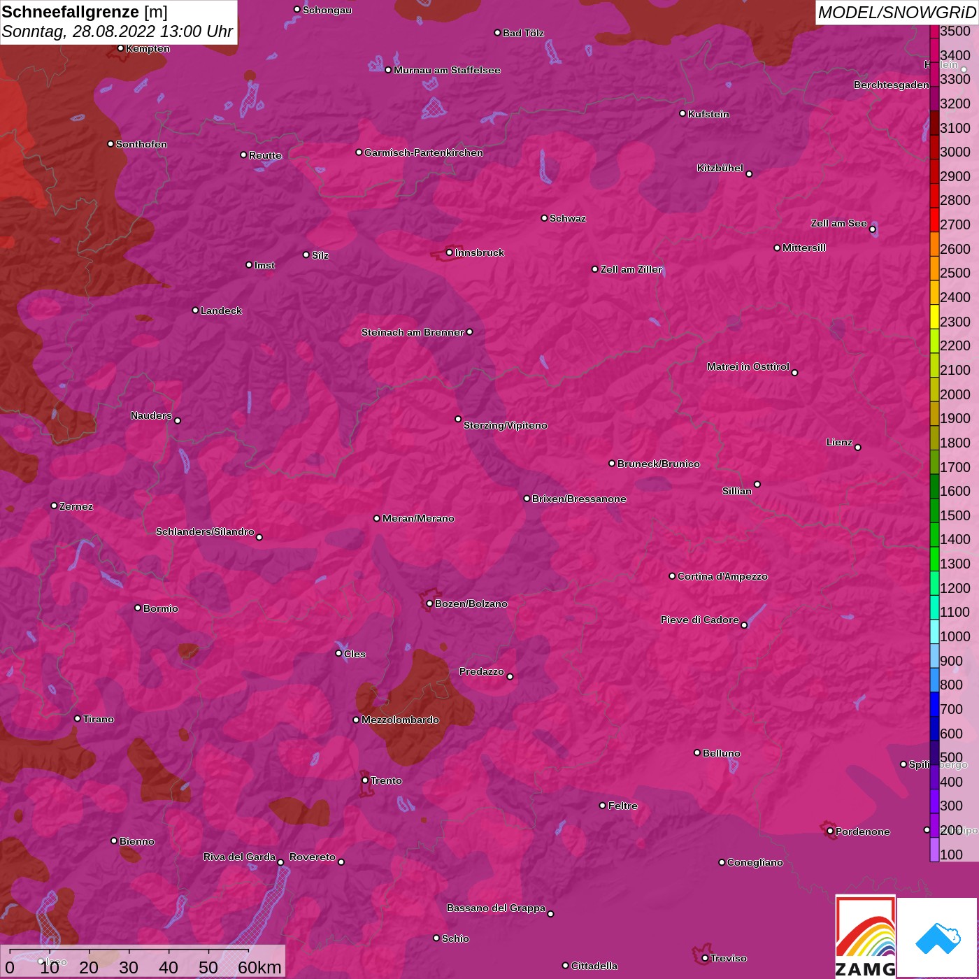Click the Cortina d'Ampezzo marker dot
The image size is (979, 979).
pyautogui.click(x=672, y=576)
